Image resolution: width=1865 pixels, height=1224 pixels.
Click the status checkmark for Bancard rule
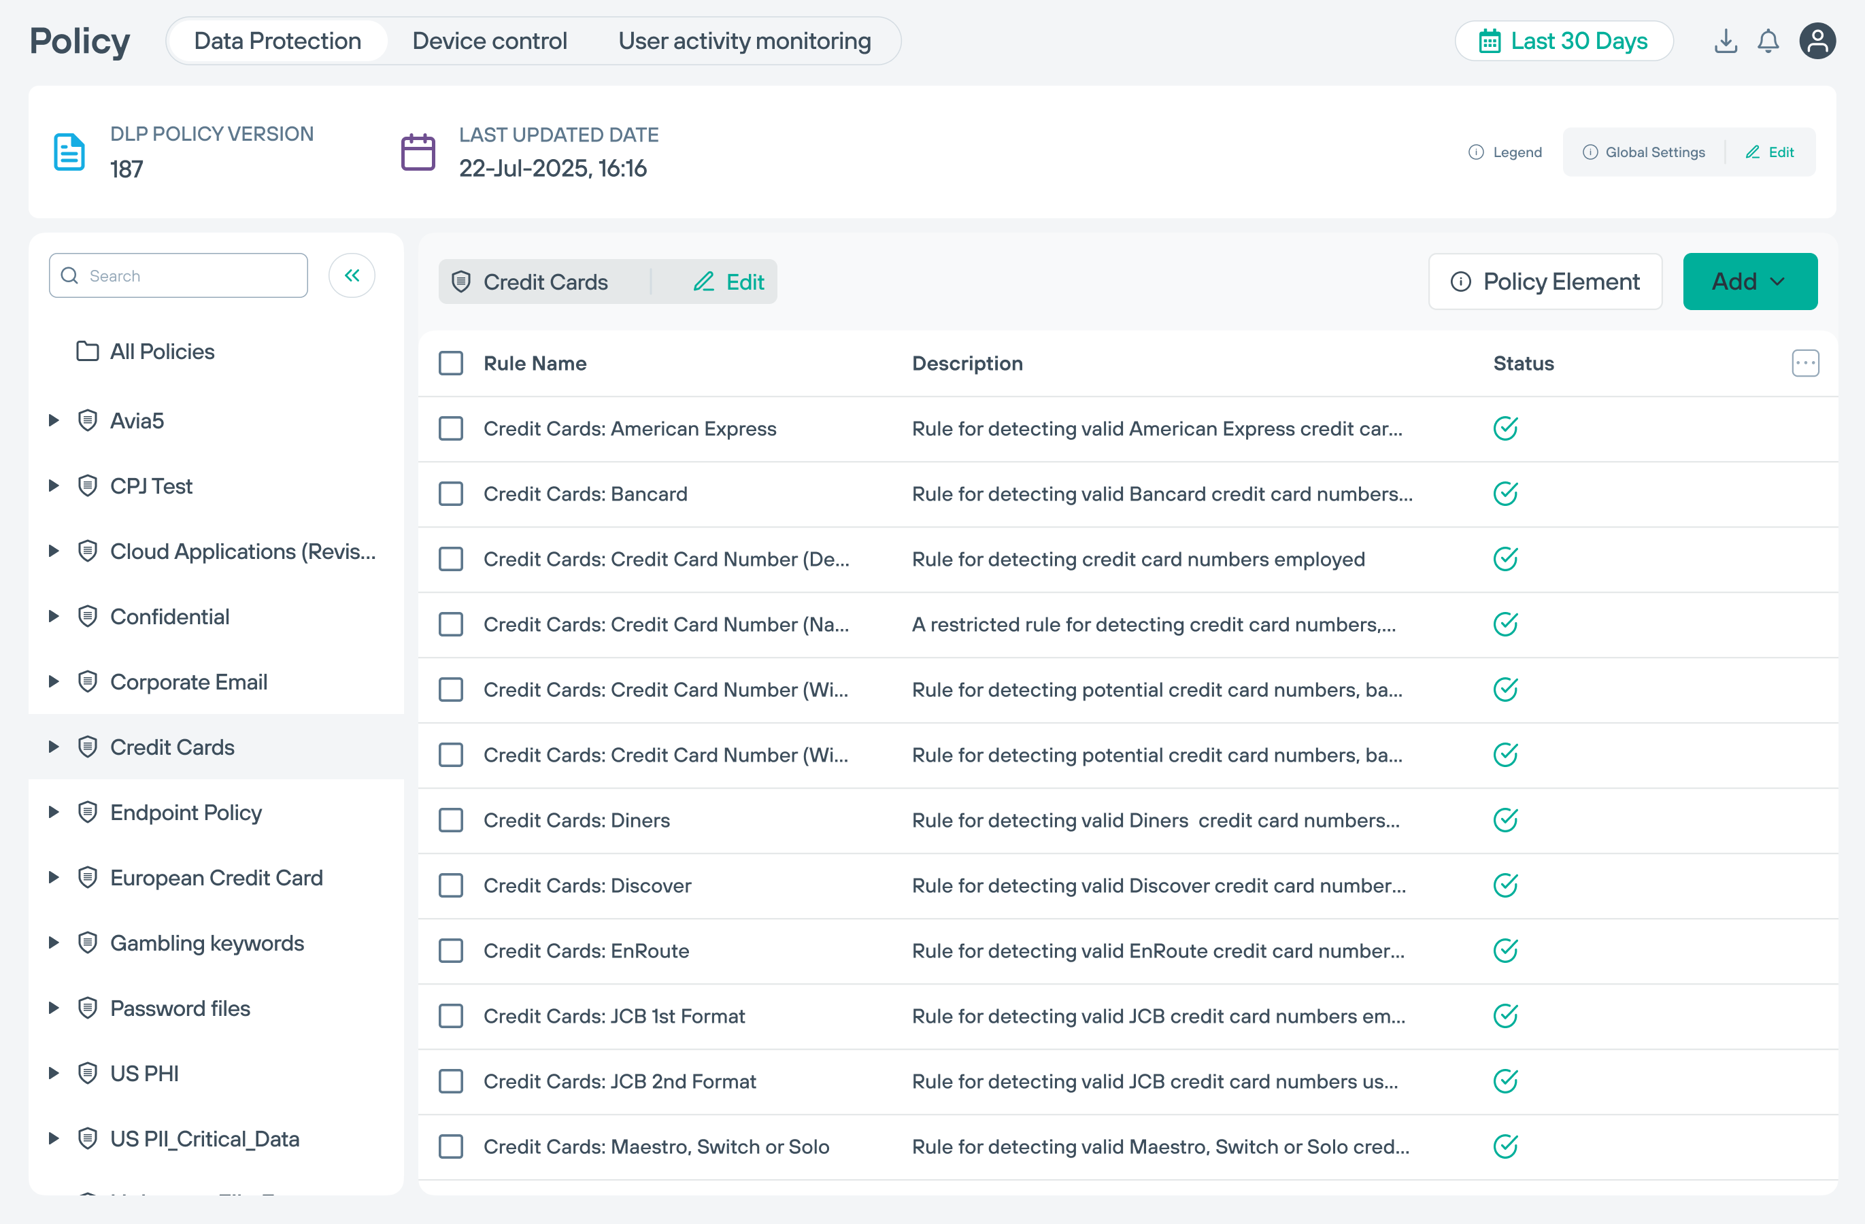coord(1505,494)
